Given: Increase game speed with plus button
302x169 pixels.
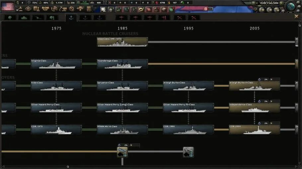Looking at the screenshot, I should click(281, 3).
